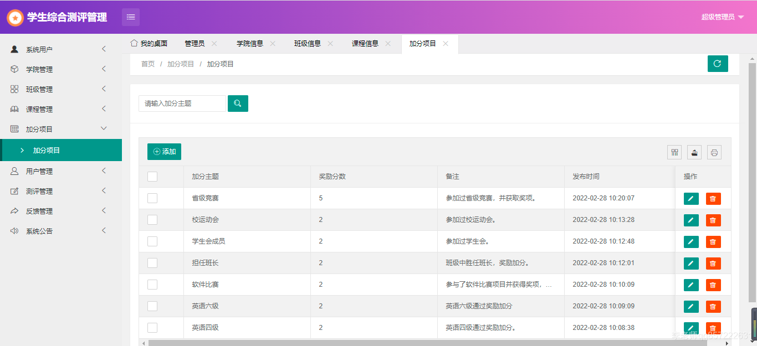The width and height of the screenshot is (757, 346).
Task: Expand the 系统用户 sidebar menu
Action: 61,49
